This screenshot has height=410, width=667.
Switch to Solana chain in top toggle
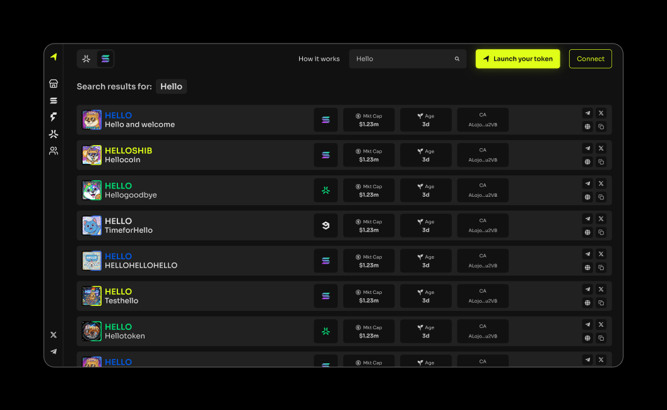pyautogui.click(x=105, y=59)
